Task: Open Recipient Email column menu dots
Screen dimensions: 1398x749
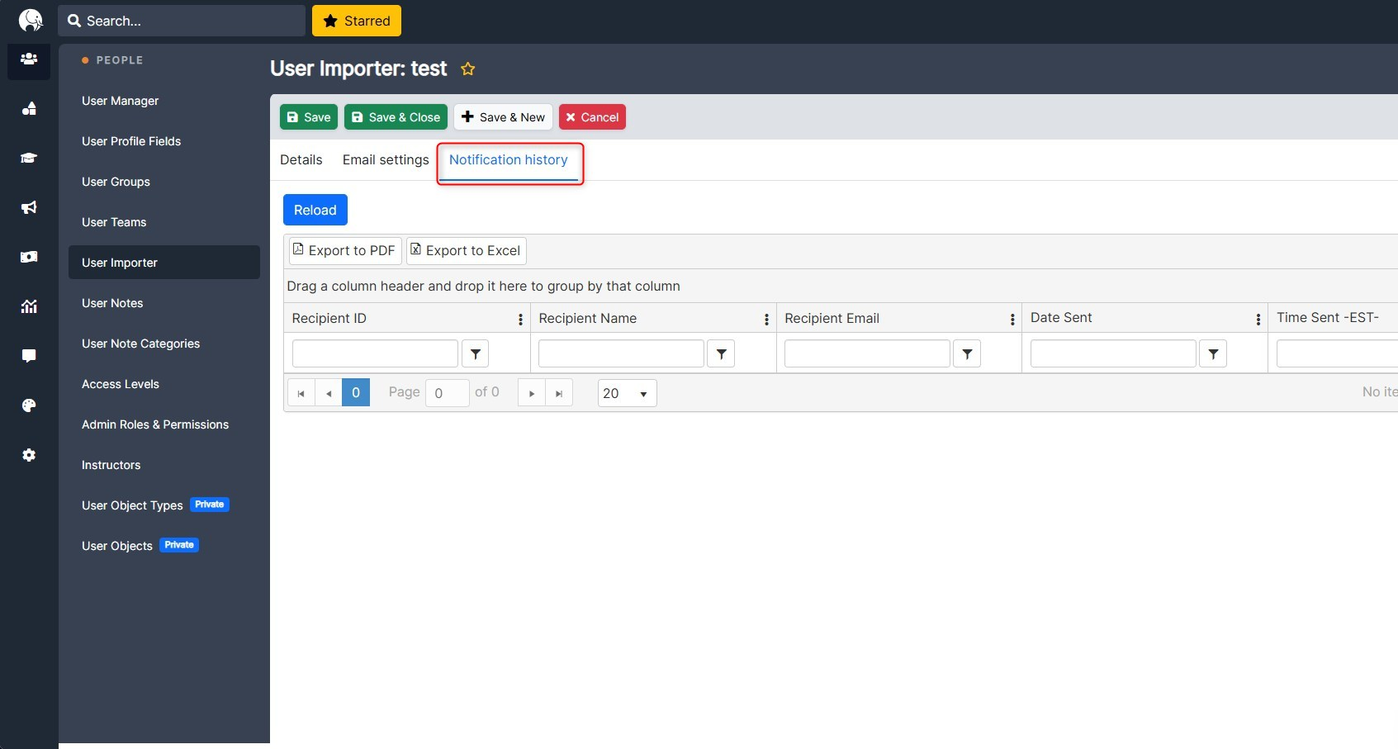Action: 1012,319
